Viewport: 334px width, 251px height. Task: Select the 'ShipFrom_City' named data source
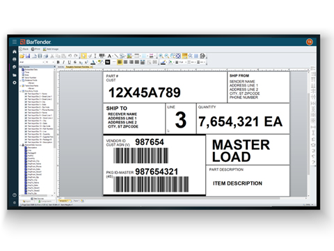tap(32, 161)
